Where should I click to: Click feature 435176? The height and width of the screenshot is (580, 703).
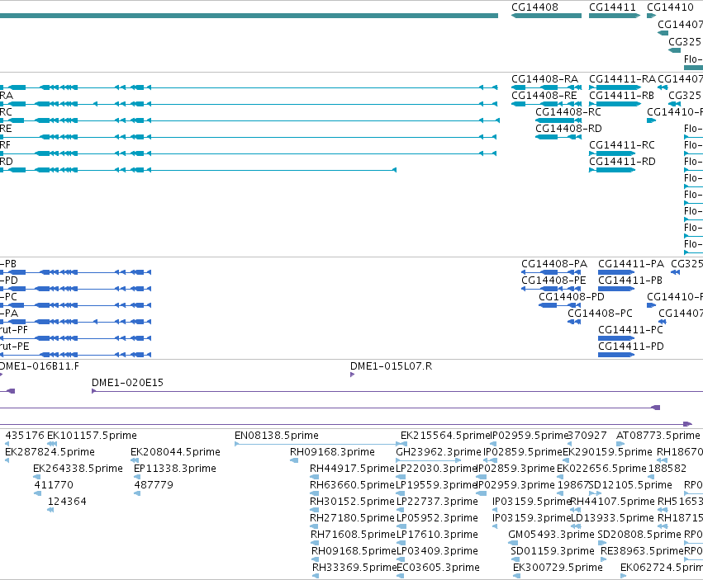pyautogui.click(x=7, y=444)
